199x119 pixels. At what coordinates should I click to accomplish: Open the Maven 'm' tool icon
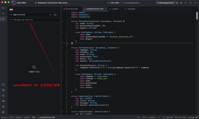click(3, 101)
